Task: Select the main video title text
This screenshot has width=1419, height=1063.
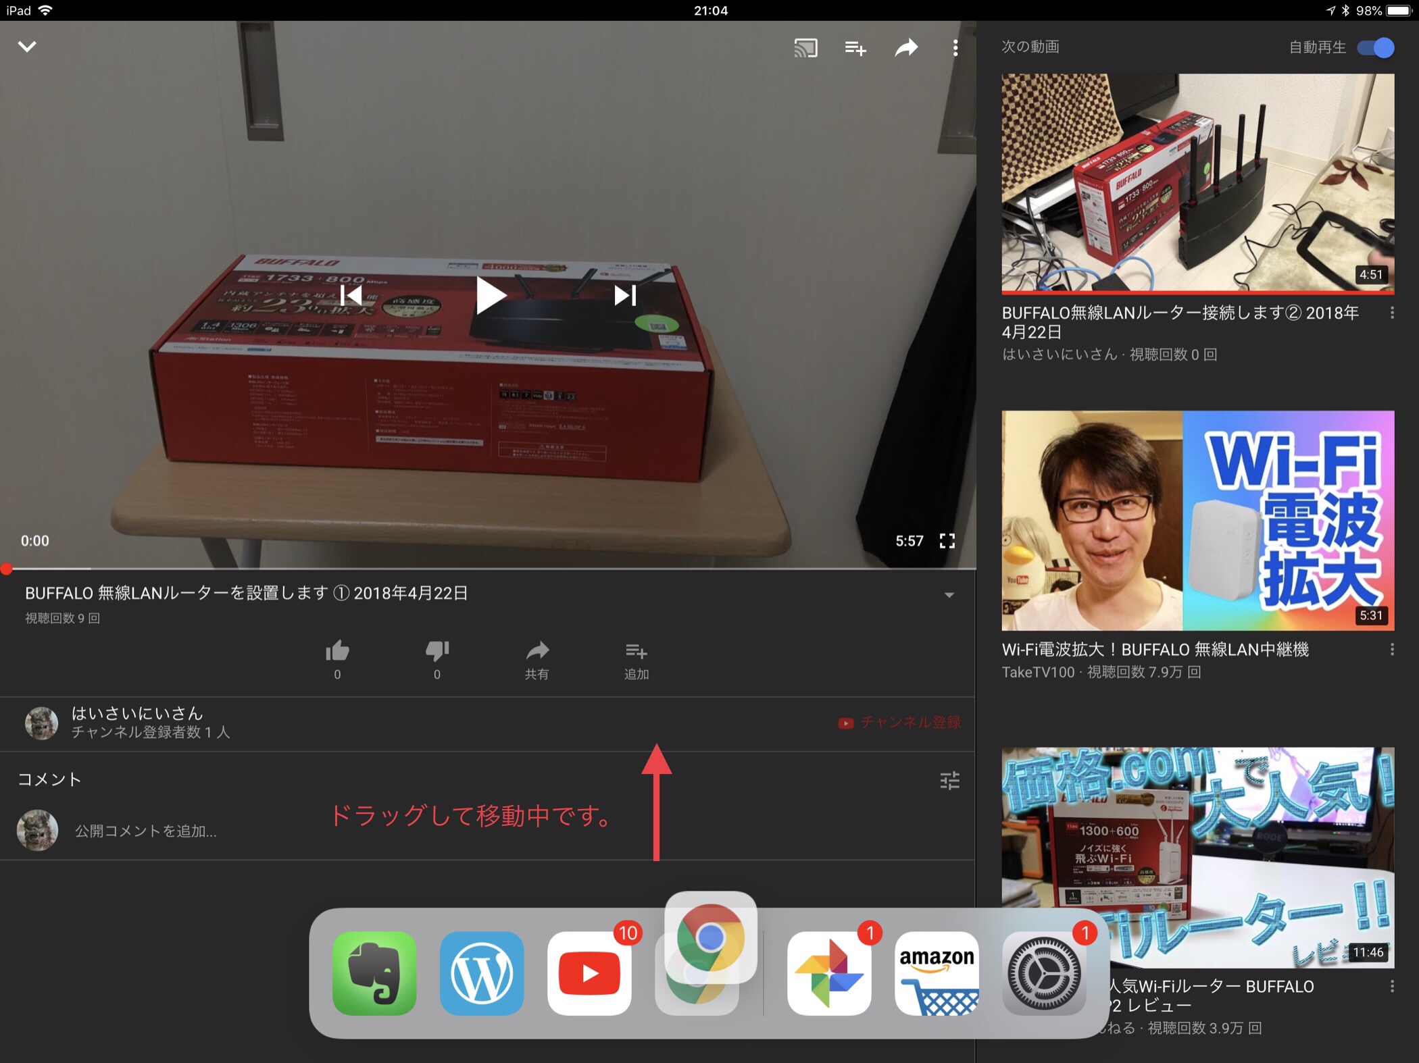Action: (x=247, y=594)
